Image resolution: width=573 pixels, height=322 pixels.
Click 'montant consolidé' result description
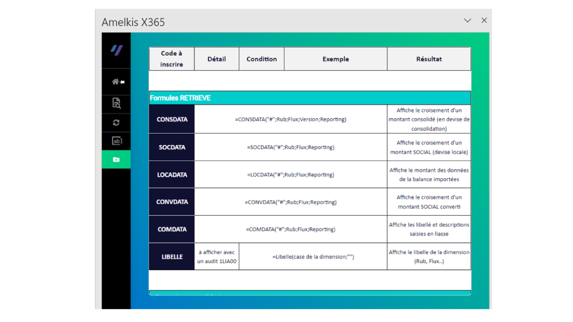tap(429, 119)
